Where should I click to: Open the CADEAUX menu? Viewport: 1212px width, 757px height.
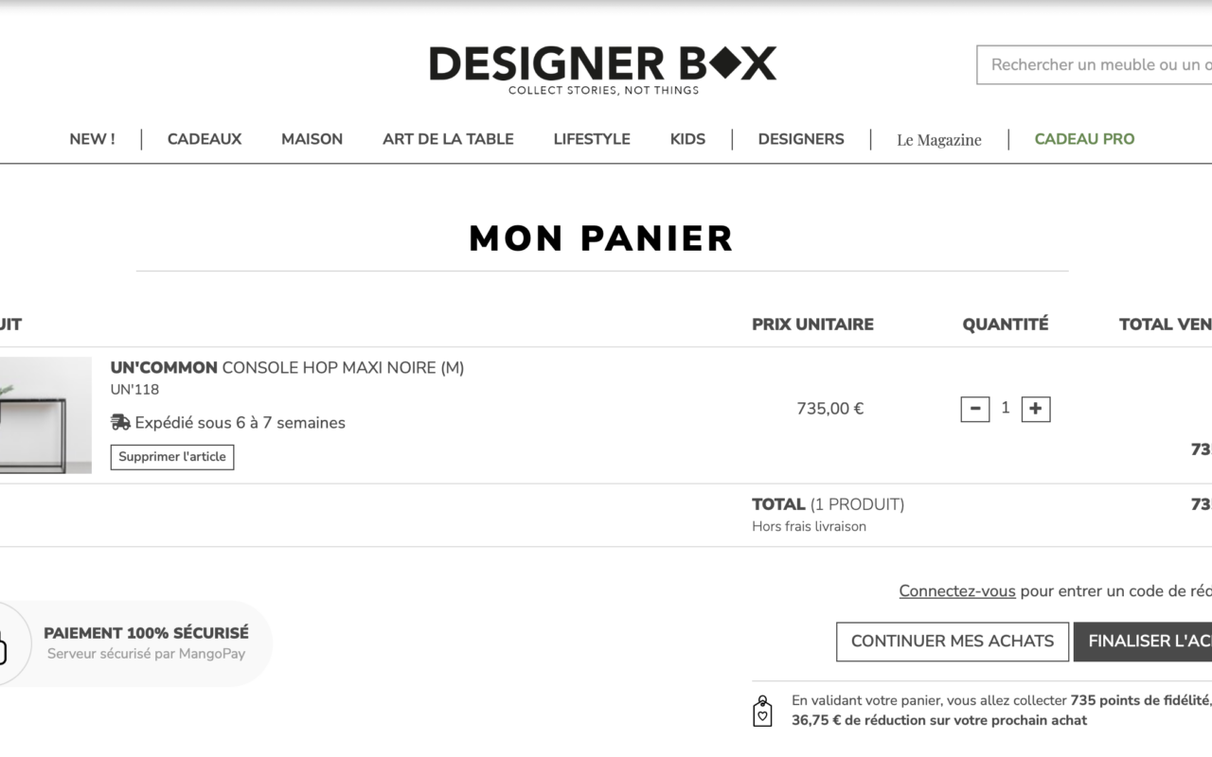click(x=205, y=139)
